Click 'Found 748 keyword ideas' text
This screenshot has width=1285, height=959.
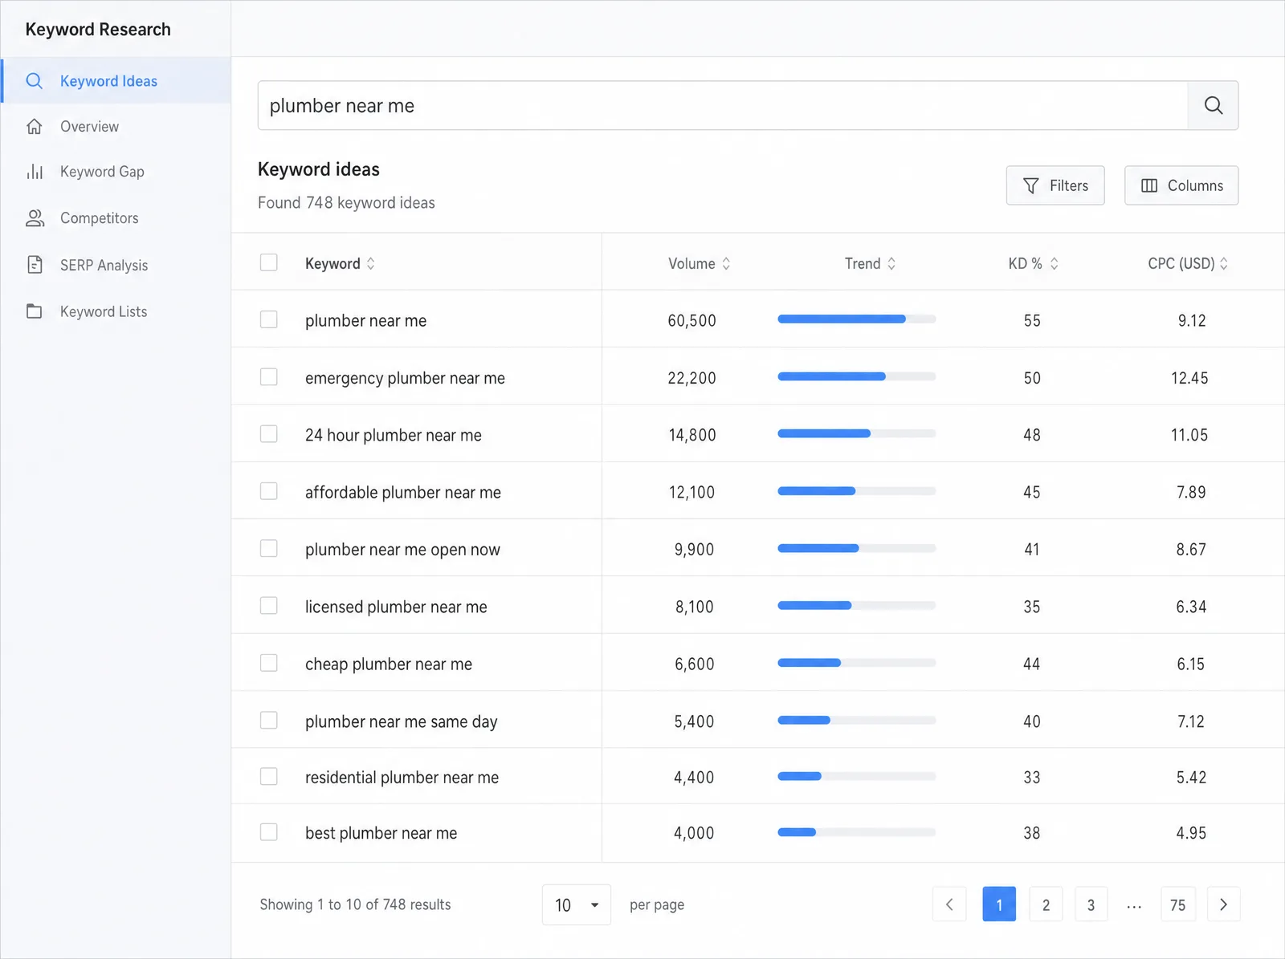[x=346, y=203]
